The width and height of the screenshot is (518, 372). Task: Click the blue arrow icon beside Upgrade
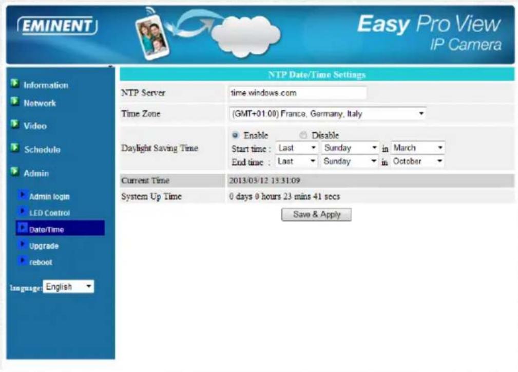pyautogui.click(x=23, y=244)
